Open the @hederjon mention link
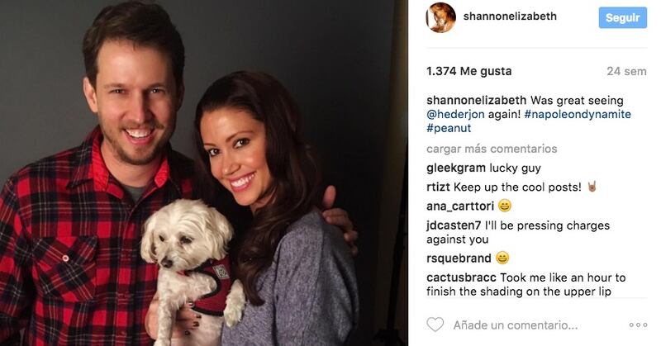 455,114
